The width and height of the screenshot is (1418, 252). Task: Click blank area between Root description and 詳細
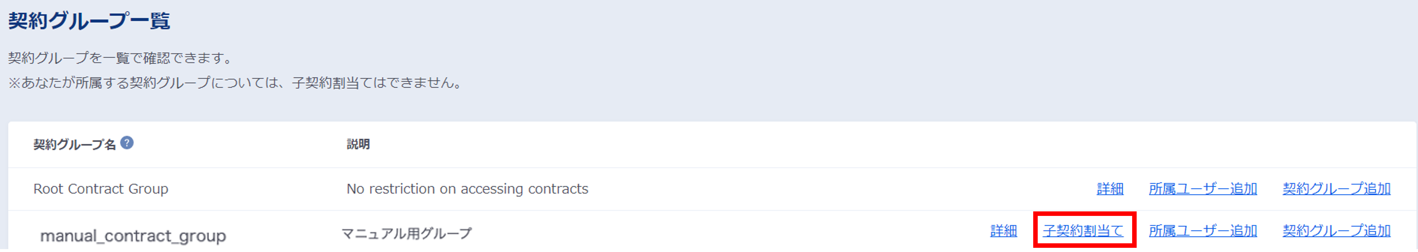click(826, 189)
